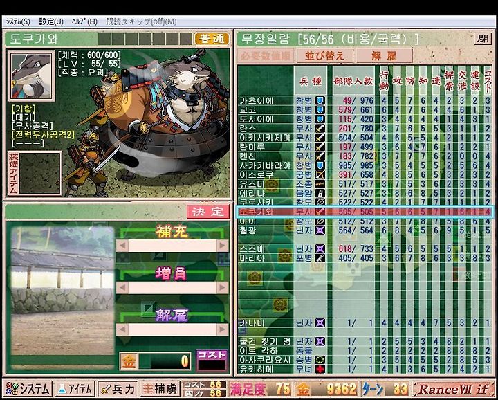The image size is (498, 400).
Task: Click sword icon in 란스 row
Action: [320, 128]
